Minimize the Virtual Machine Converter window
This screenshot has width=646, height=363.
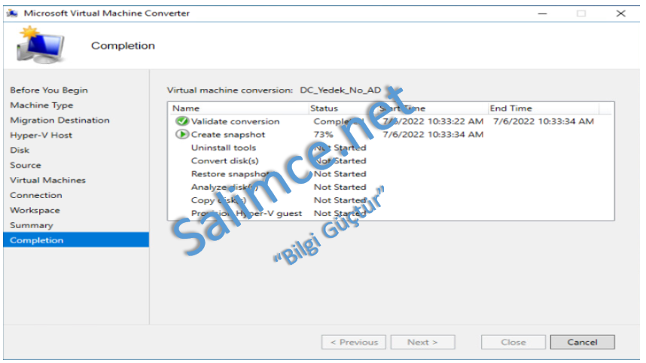[542, 14]
